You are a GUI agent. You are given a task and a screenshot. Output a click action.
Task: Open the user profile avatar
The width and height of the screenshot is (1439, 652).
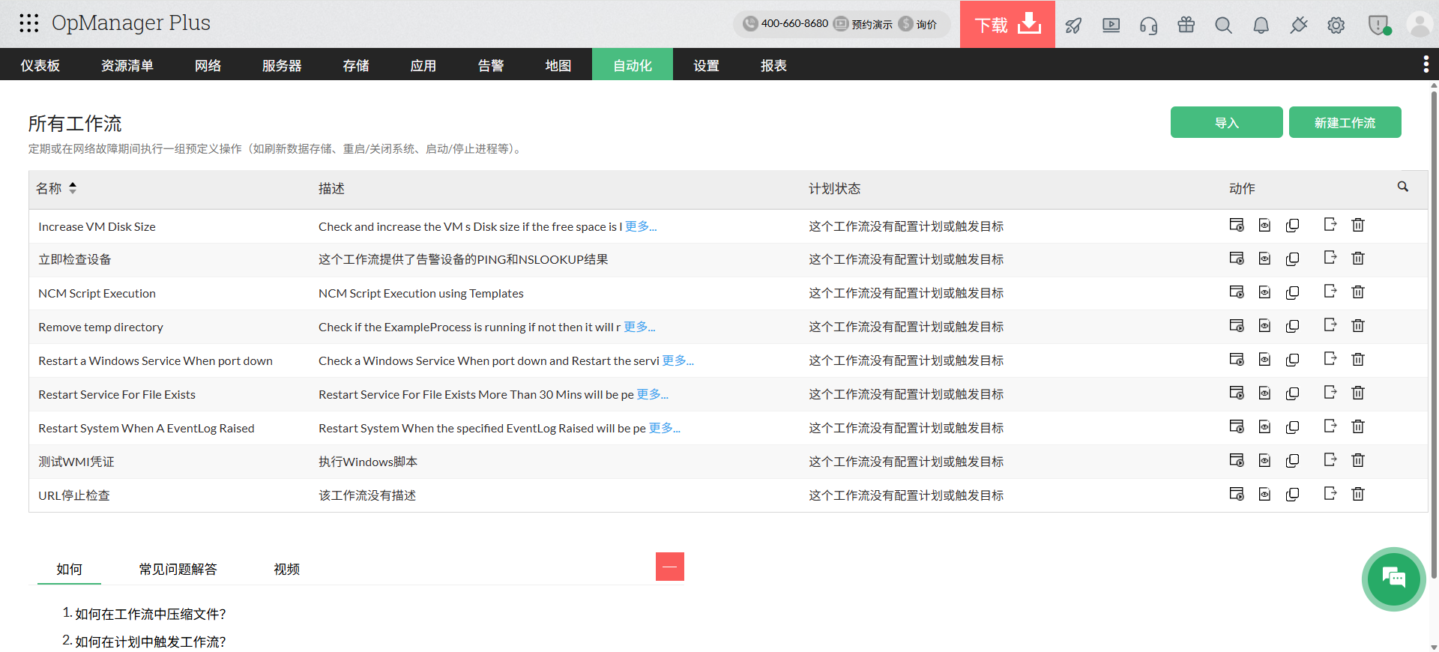pyautogui.click(x=1420, y=25)
